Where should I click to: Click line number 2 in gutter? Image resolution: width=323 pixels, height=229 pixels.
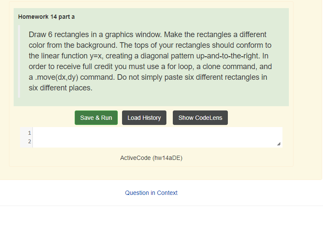point(29,142)
